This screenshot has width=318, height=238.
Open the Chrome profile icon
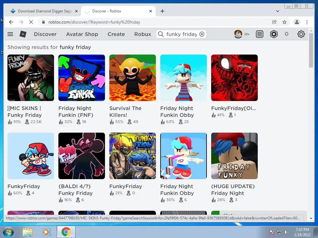pos(297,22)
